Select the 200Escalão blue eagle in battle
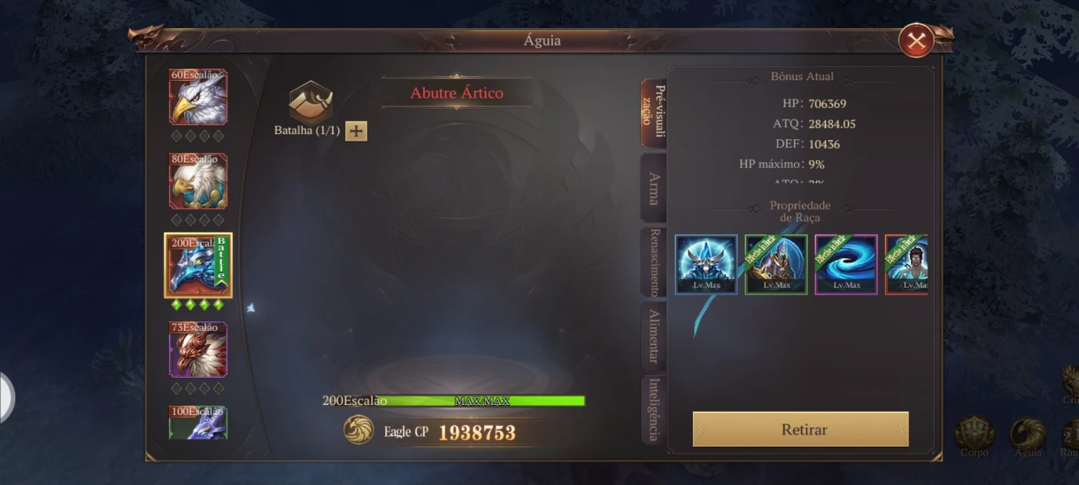This screenshot has width=1079, height=485. tap(198, 266)
